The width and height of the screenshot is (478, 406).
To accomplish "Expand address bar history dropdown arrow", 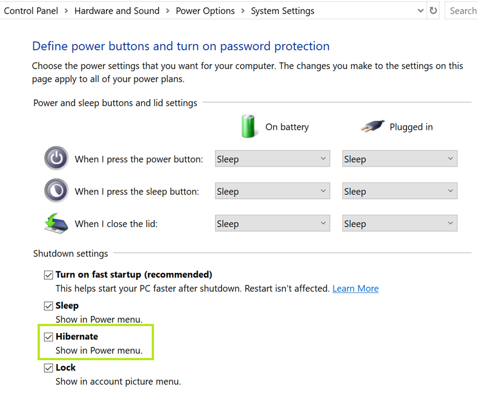I will pos(420,11).
